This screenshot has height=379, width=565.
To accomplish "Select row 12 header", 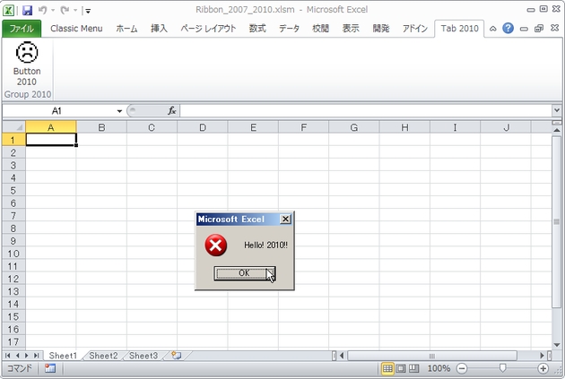I will [13, 279].
